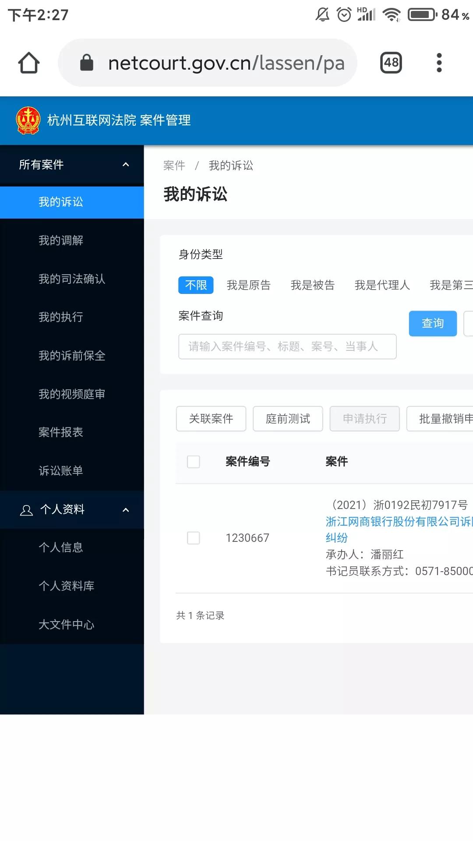Open the browser tab switcher showing 48

pos(391,63)
